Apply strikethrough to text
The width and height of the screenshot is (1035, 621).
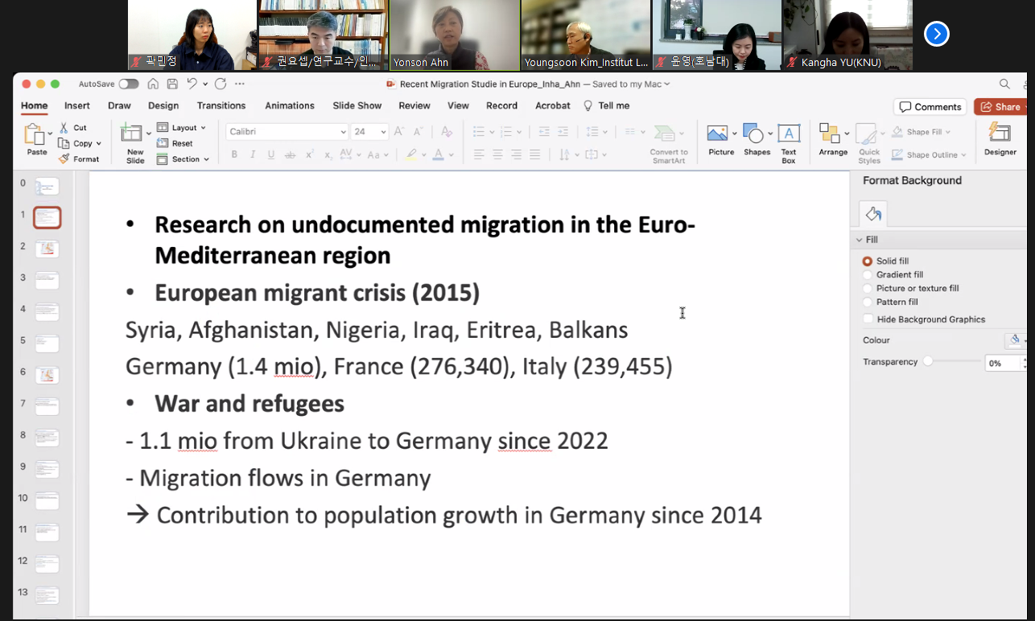(291, 154)
